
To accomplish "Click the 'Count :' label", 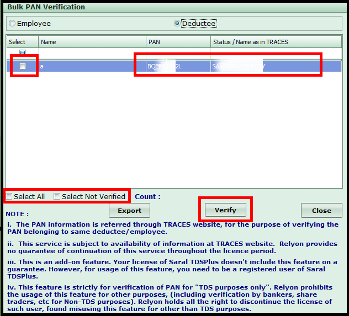I will click(147, 197).
